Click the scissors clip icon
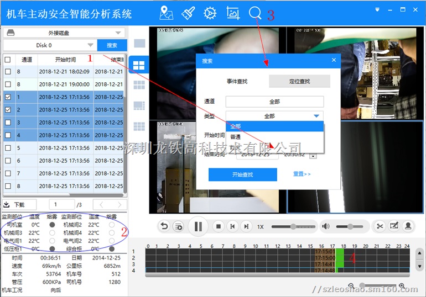 point(380,226)
